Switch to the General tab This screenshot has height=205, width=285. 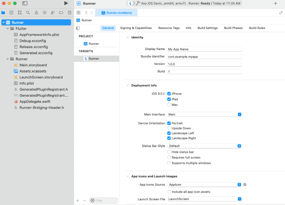click(108, 28)
